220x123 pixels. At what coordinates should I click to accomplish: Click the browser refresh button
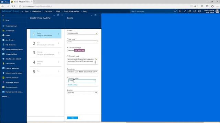(x=13, y=6)
